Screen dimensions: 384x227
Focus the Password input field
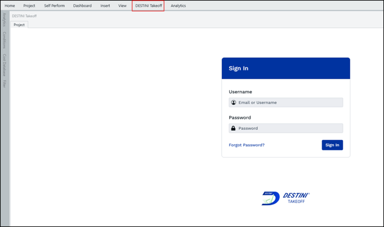tap(286, 128)
